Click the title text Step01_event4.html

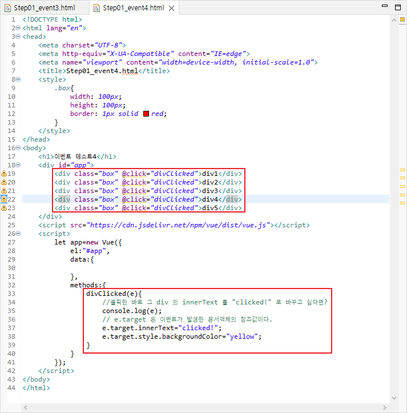click(102, 71)
